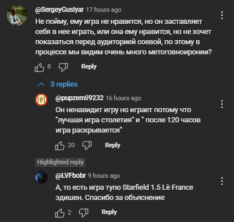Like the comment by @SergeyGuslyar
234x222 pixels.
point(40,67)
